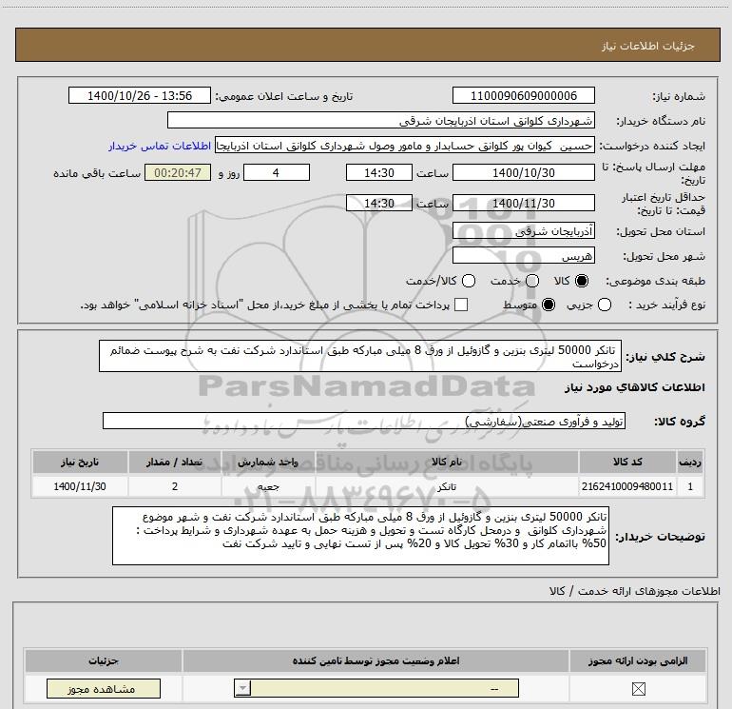The width and height of the screenshot is (732, 709).
Task: Click the اعلام وضعیت مجوز column header
Action: [x=376, y=660]
